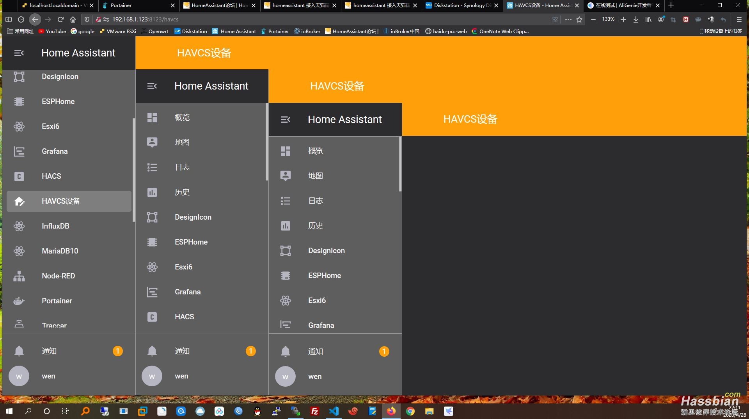Reset zoom by clicking the 133% indicator
This screenshot has height=419, width=749.
[x=608, y=19]
